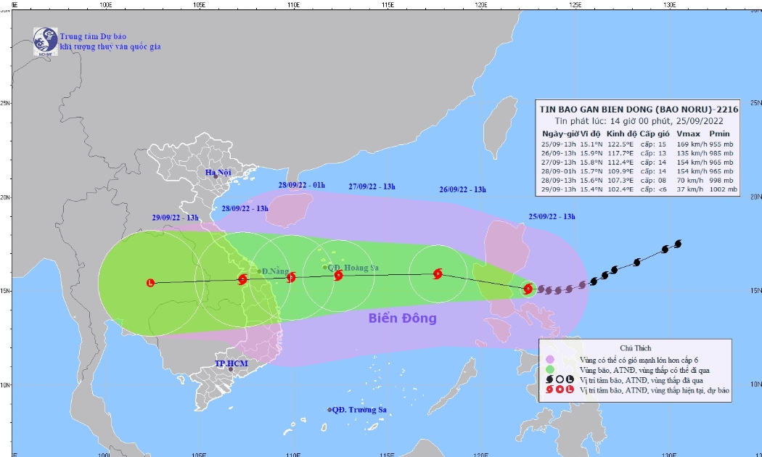This screenshot has width=762, height=457.
Task: Click the Đ.Nẵng city dot marker
Action: 259,271
